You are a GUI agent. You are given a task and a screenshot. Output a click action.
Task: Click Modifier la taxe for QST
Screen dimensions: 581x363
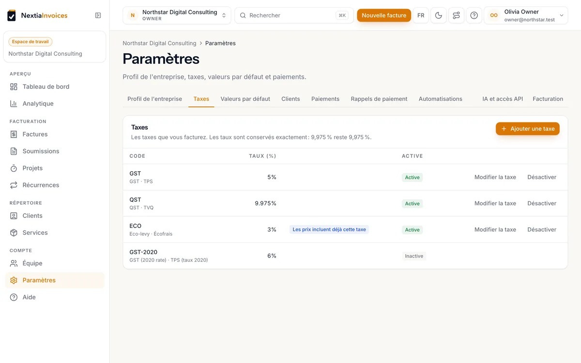[x=495, y=203]
